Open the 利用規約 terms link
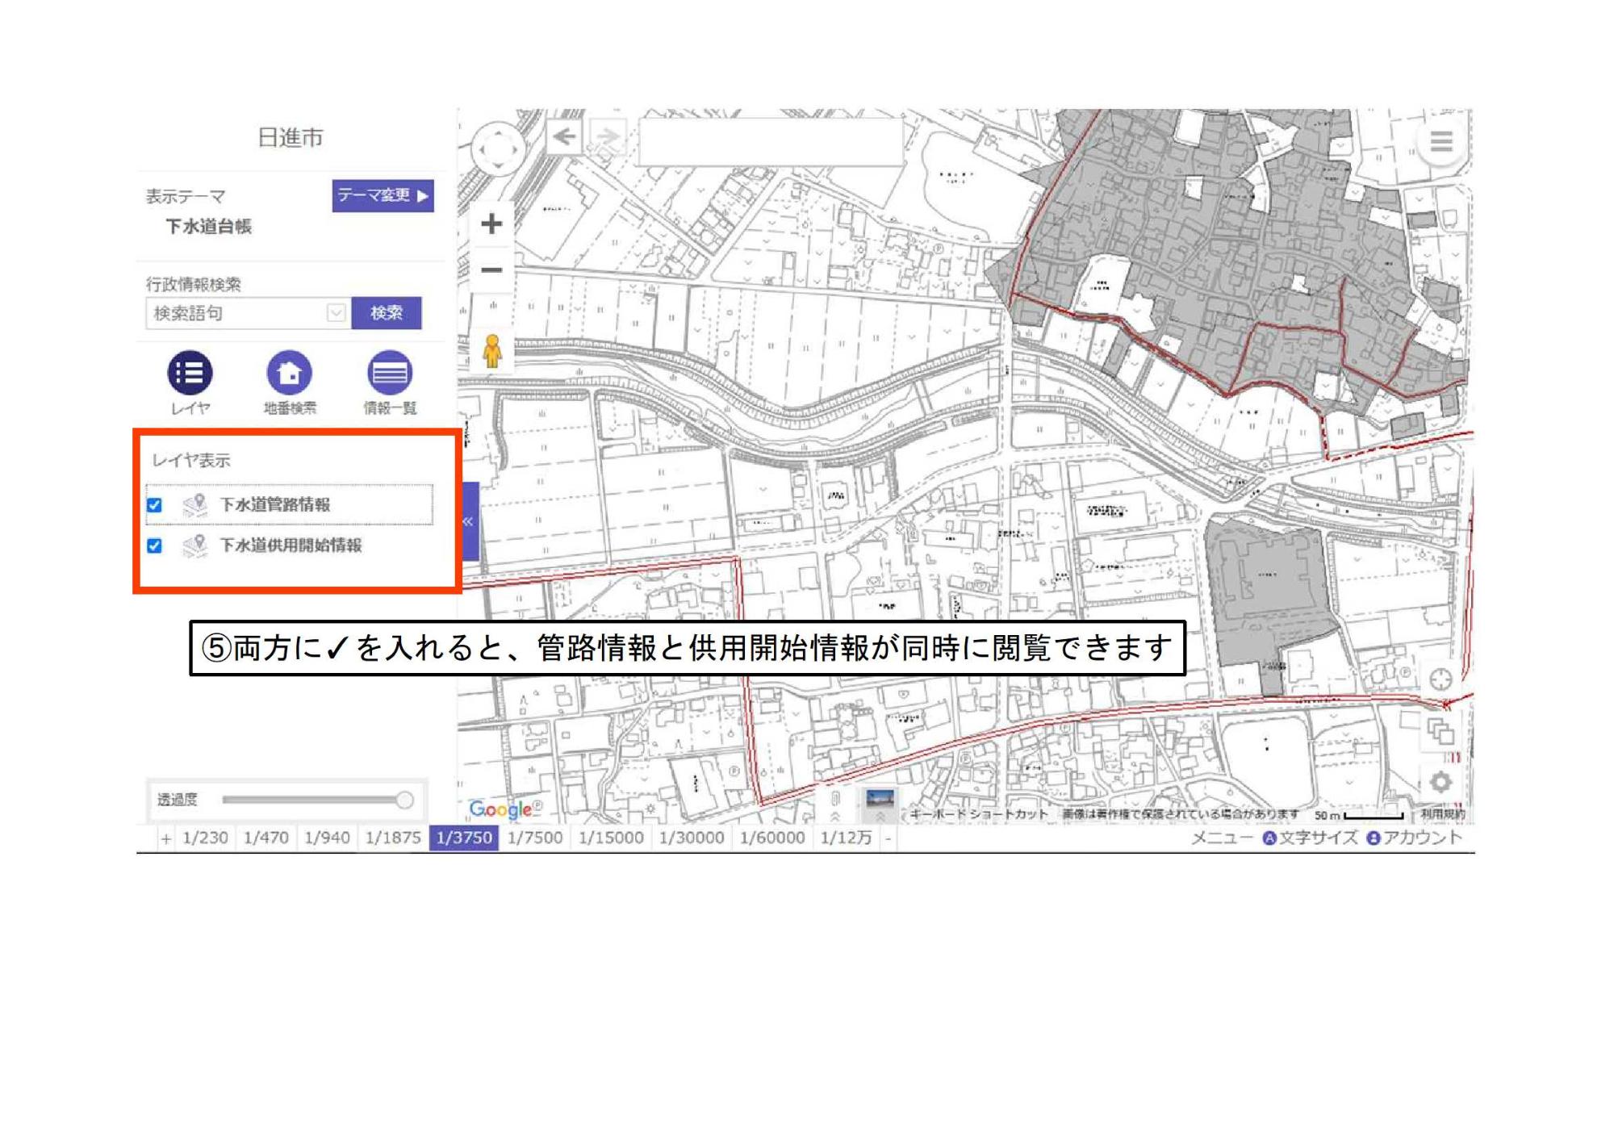The height and width of the screenshot is (1141, 1614). click(x=1442, y=814)
